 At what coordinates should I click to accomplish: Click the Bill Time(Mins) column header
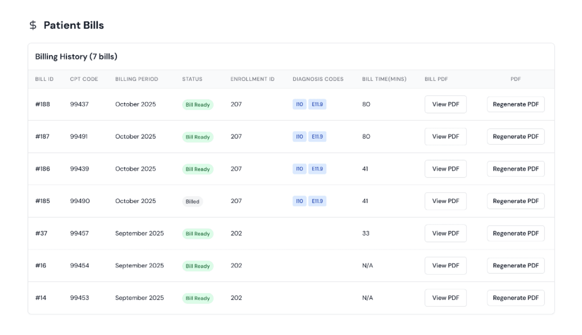(384, 79)
